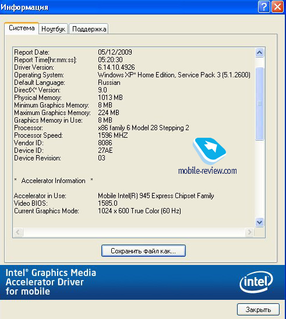Close the Информация window with the X
The width and height of the screenshot is (286, 319).
coord(278,7)
